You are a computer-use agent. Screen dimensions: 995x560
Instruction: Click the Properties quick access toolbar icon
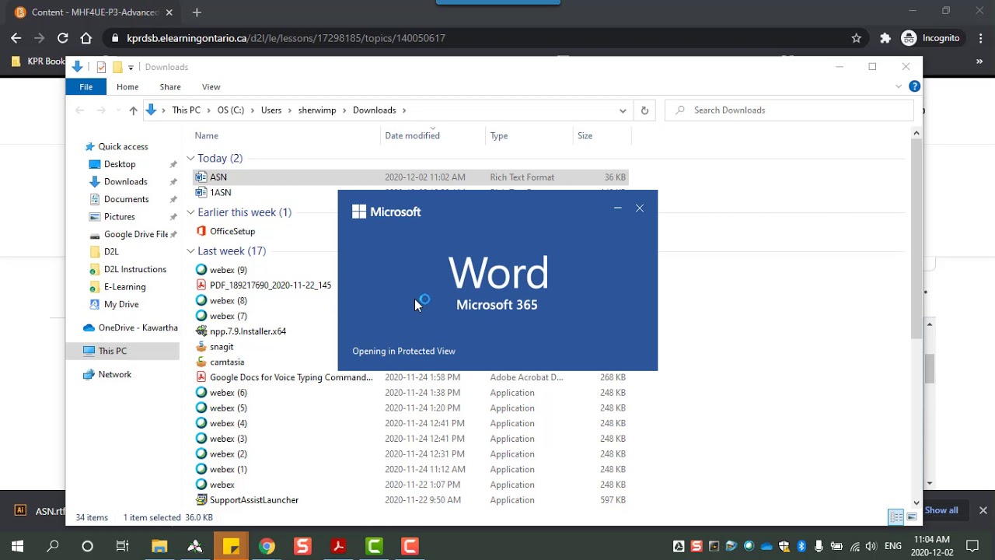[x=101, y=67]
